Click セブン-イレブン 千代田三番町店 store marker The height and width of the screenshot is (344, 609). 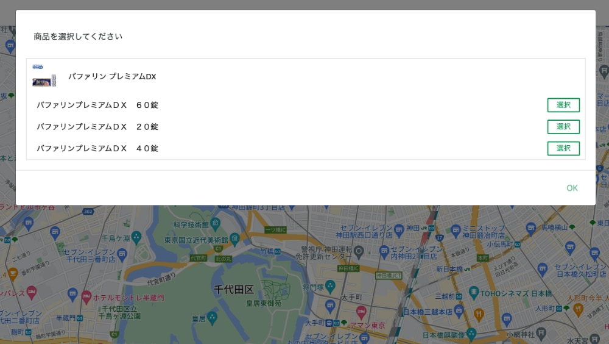122,254
